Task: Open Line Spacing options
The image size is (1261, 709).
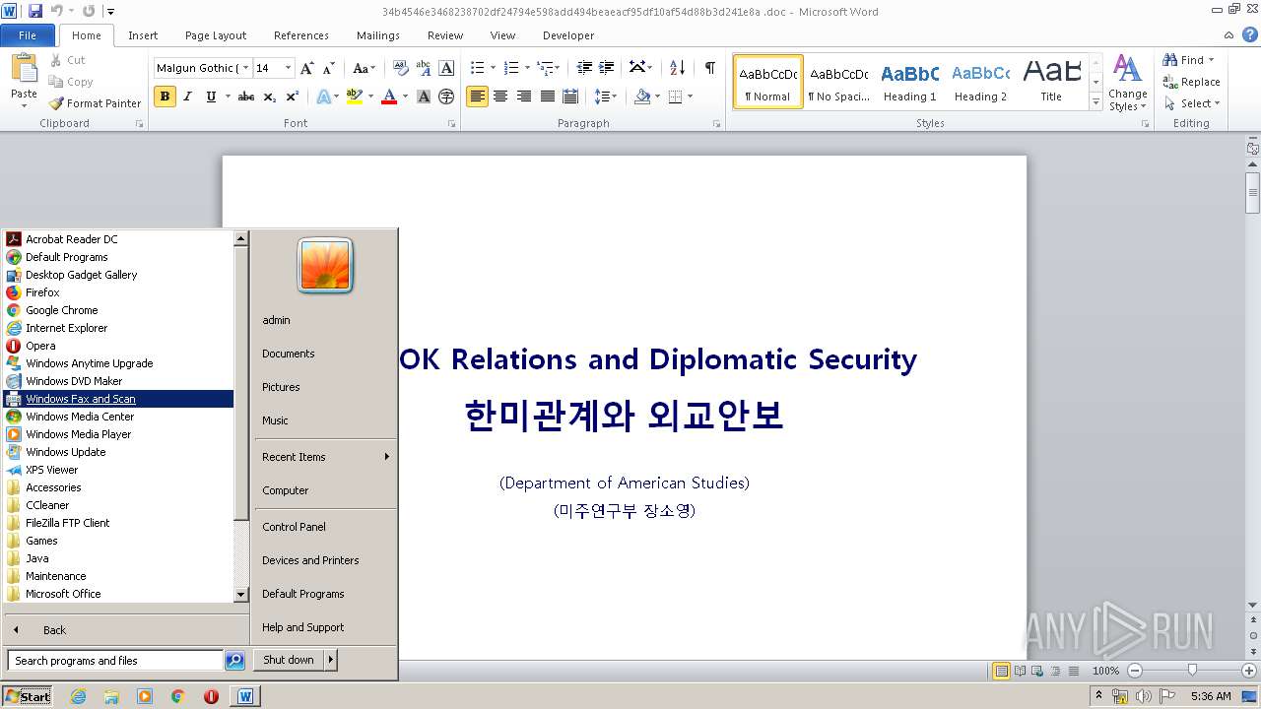Action: click(602, 97)
